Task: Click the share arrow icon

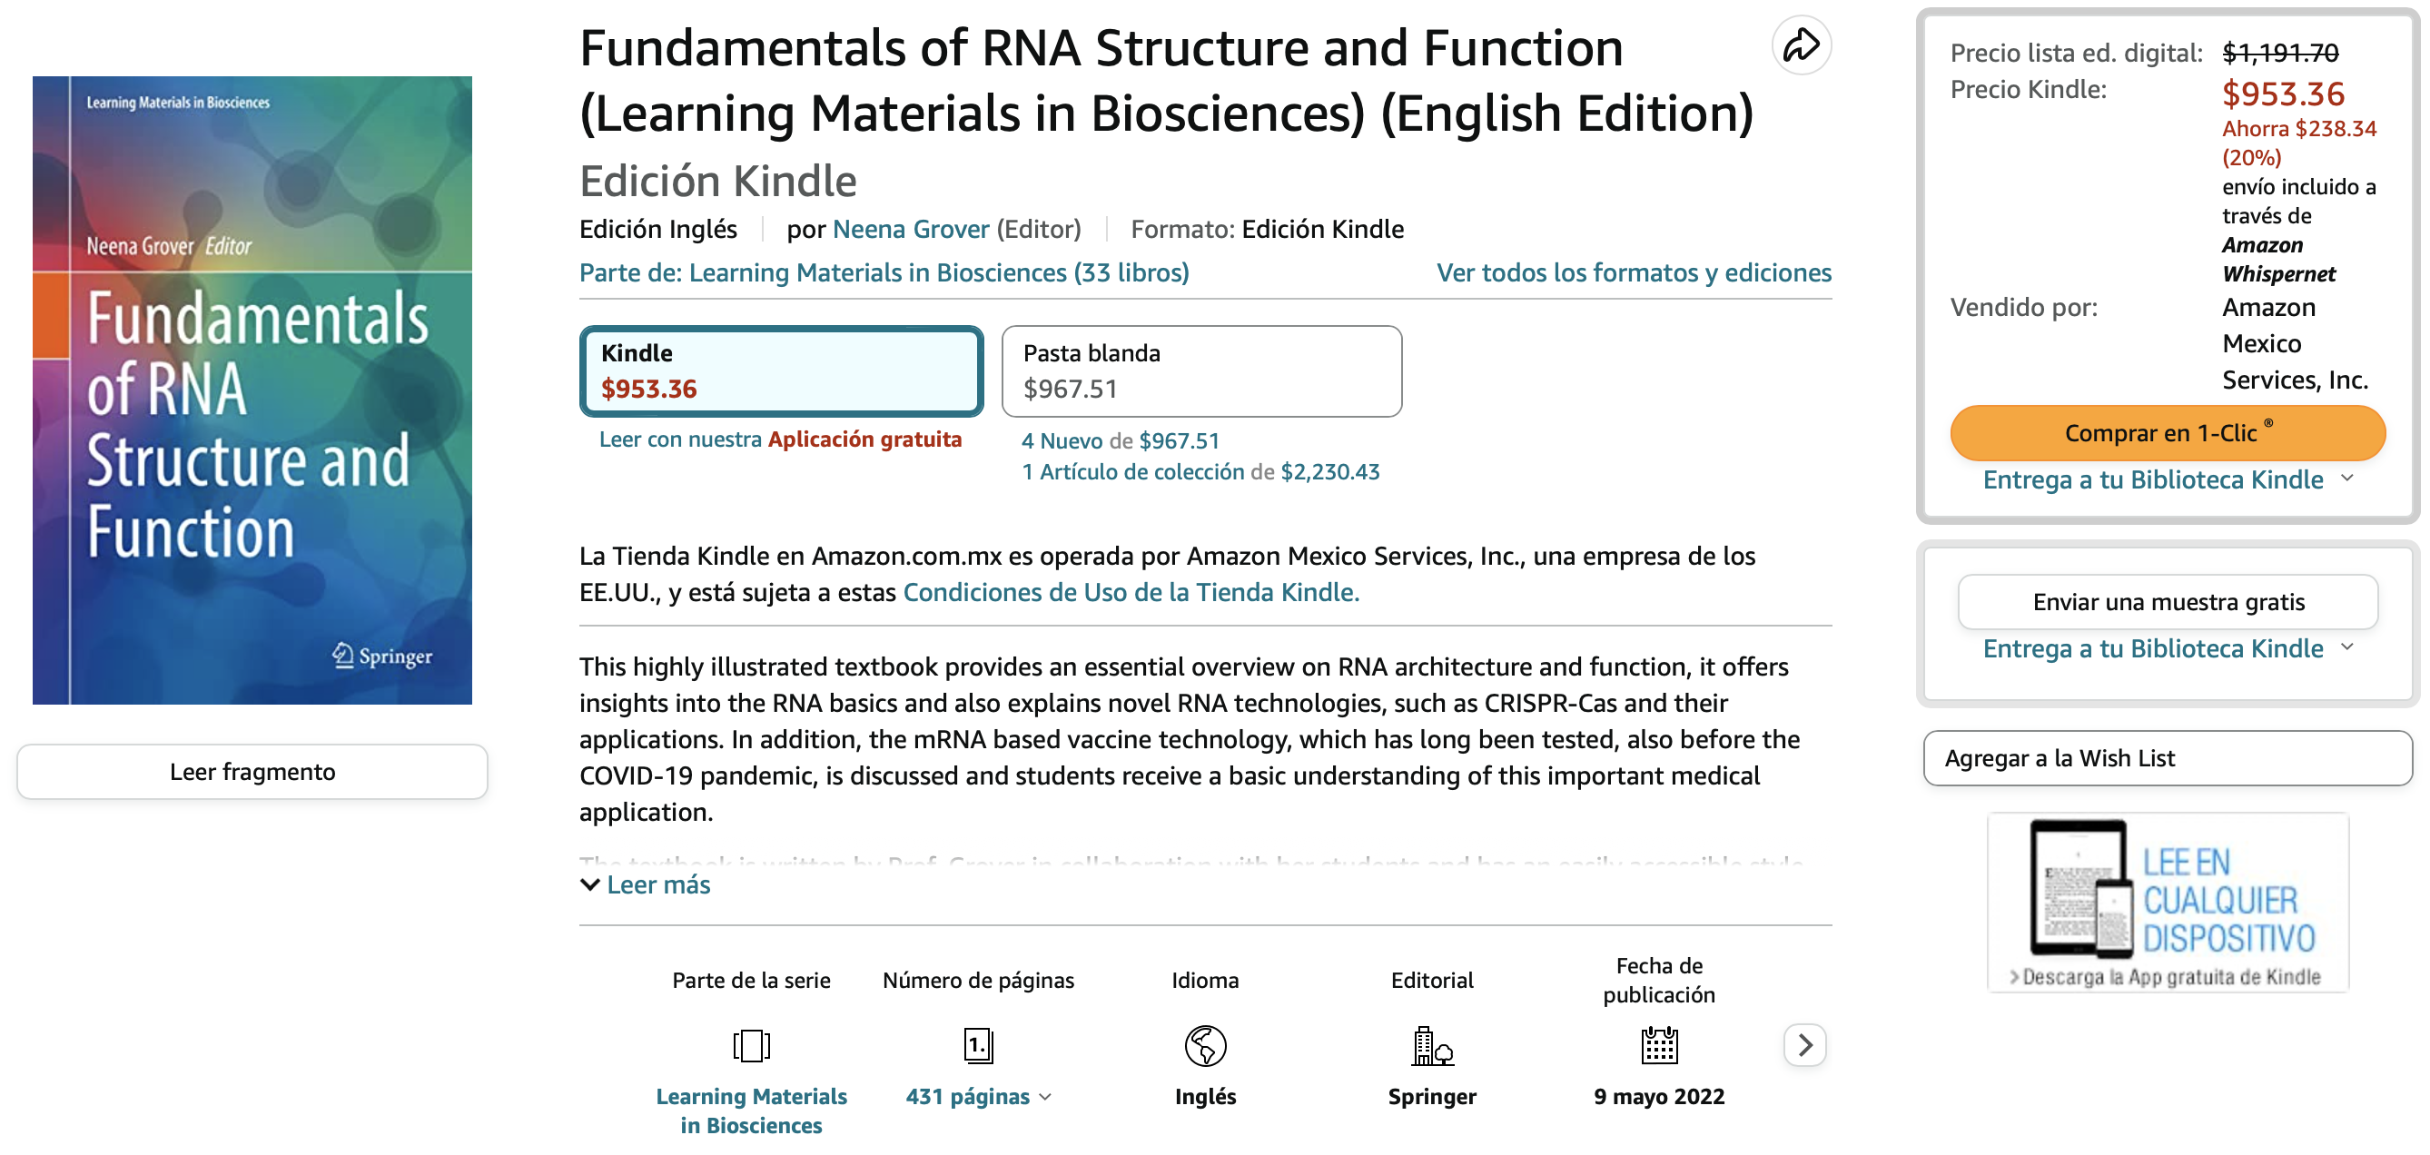Action: pyautogui.click(x=1800, y=45)
